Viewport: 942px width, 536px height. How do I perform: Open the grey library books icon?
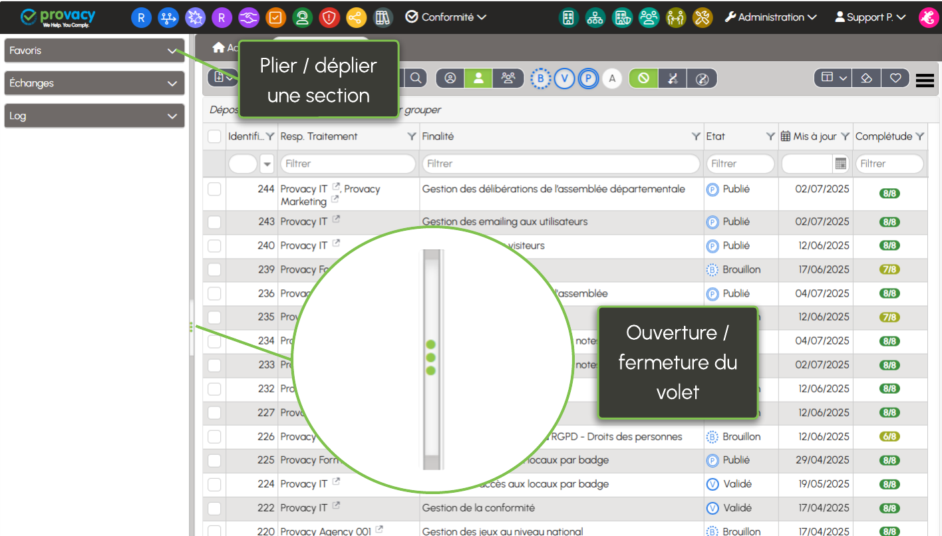[x=383, y=17]
